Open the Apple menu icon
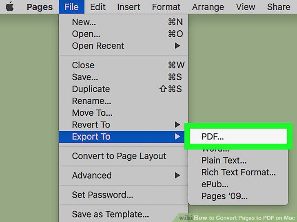Image resolution: width=297 pixels, height=222 pixels. tap(10, 7)
